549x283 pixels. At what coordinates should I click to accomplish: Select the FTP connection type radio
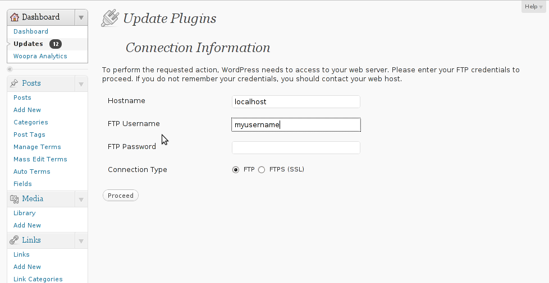click(x=236, y=170)
